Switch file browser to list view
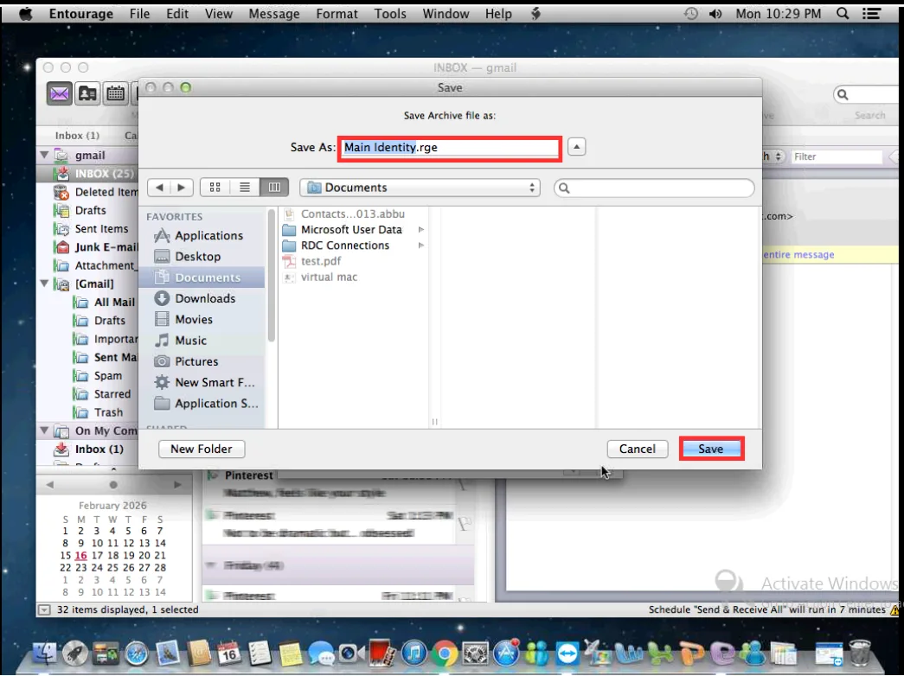This screenshot has height=676, width=904. click(245, 188)
